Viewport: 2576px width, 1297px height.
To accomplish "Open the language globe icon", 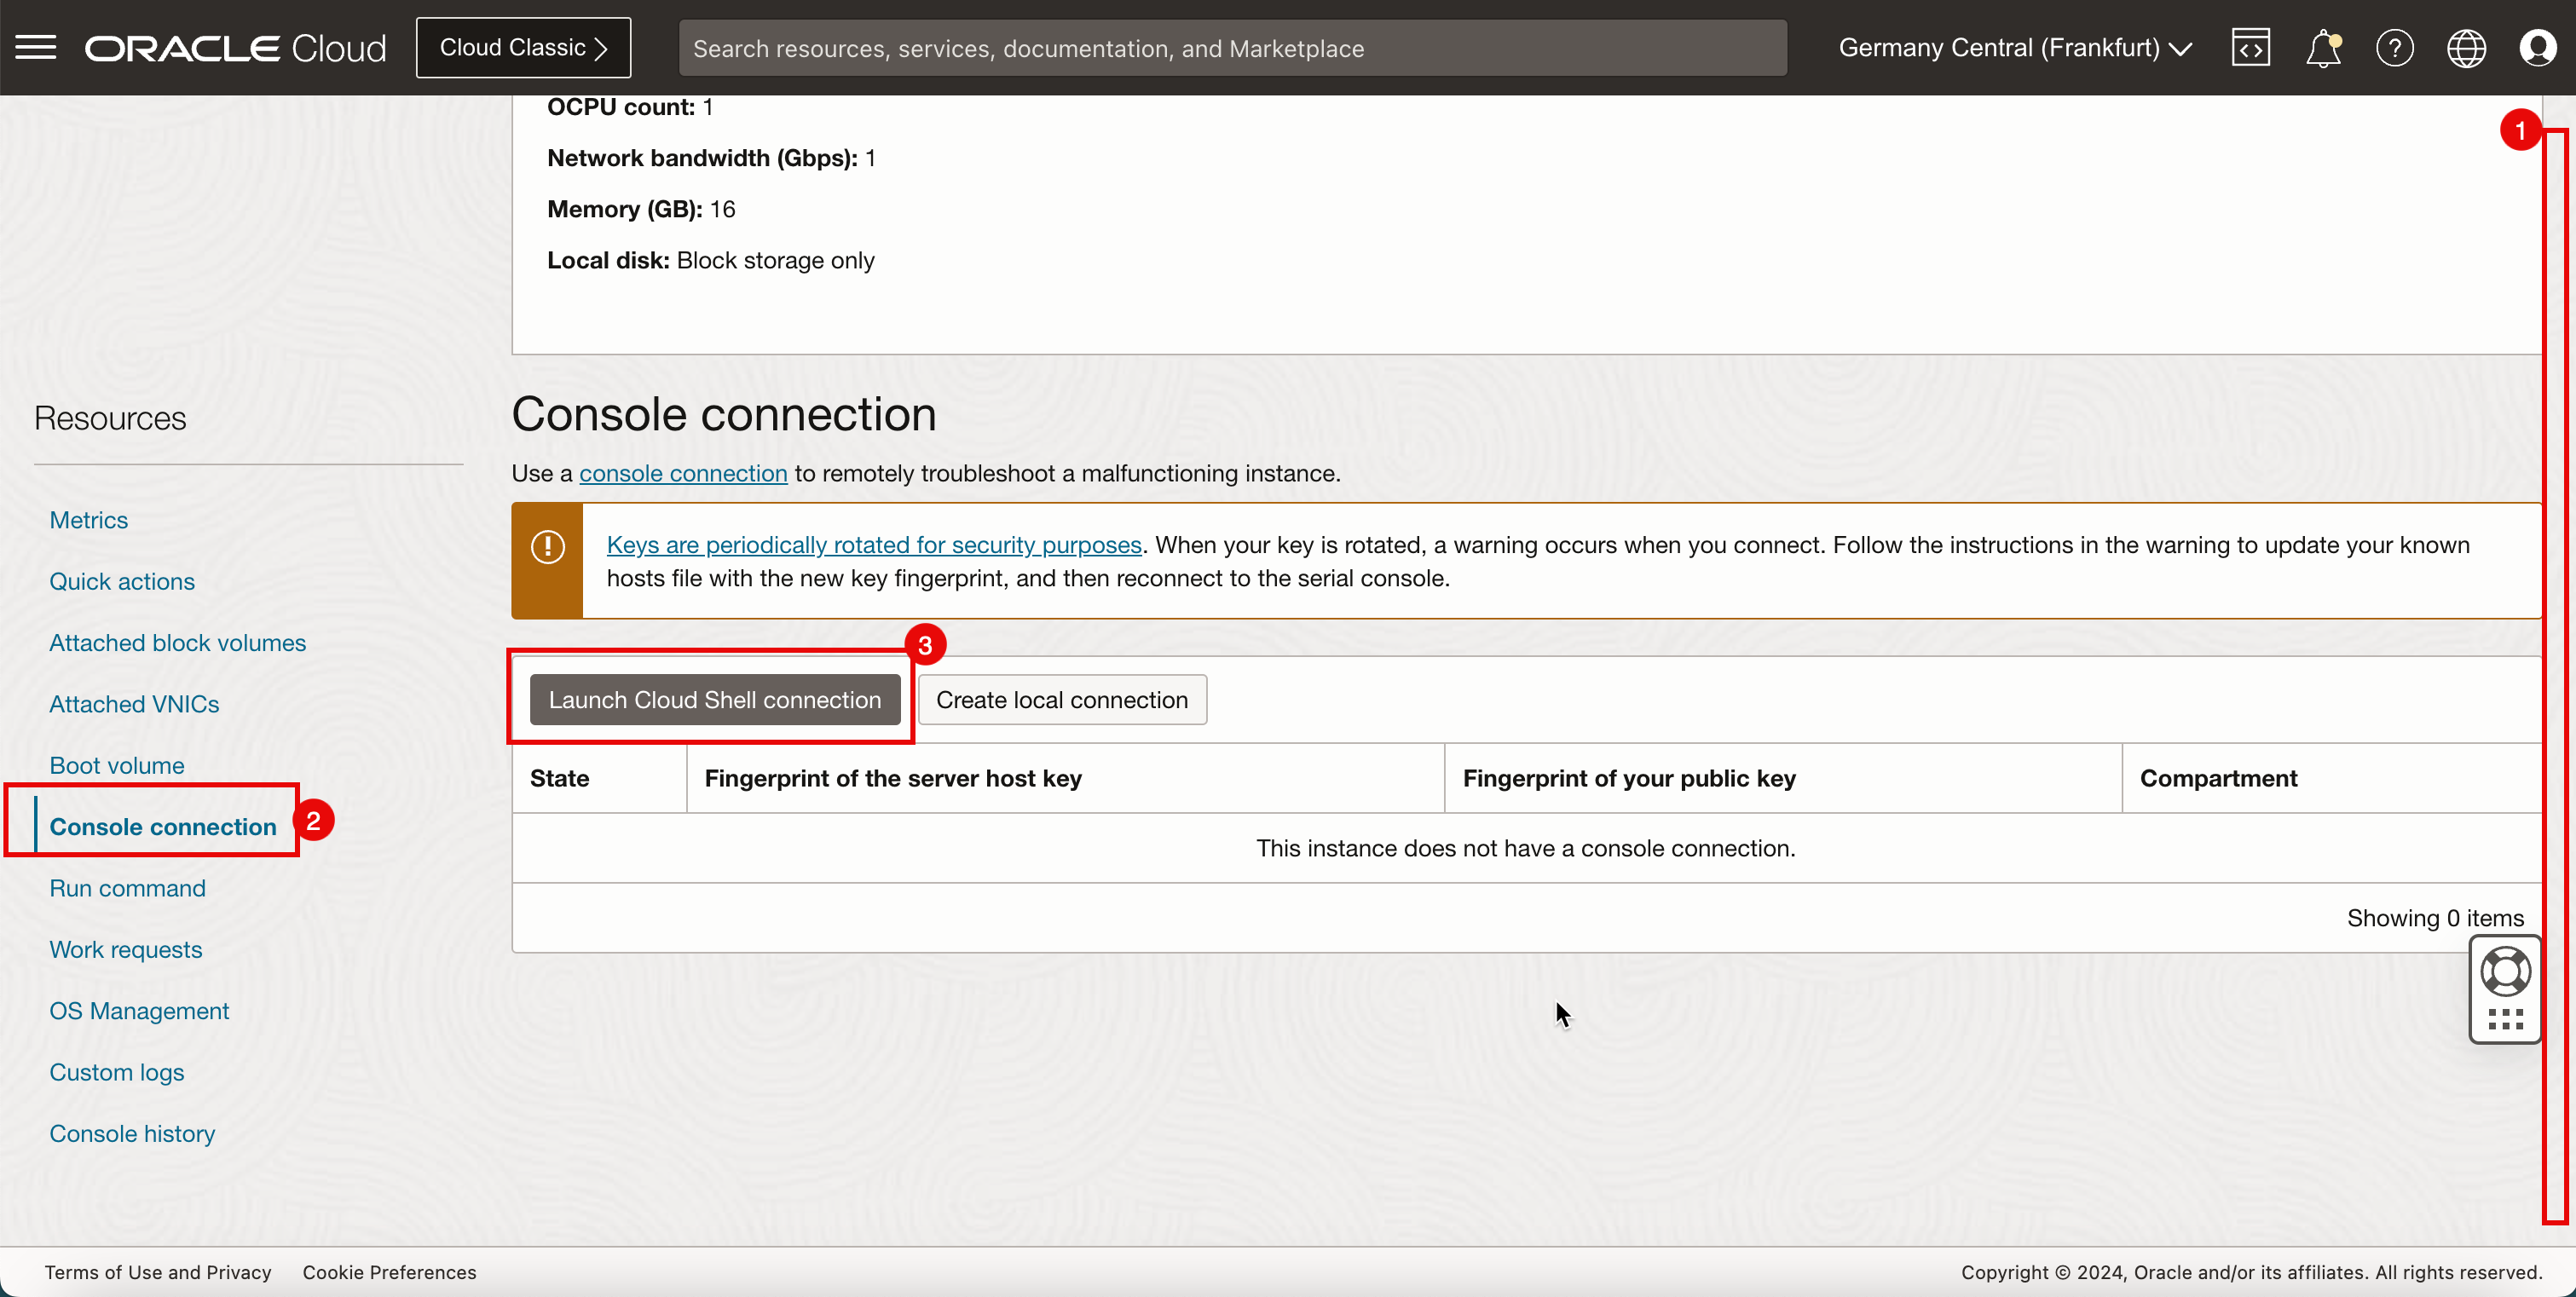I will [x=2466, y=47].
